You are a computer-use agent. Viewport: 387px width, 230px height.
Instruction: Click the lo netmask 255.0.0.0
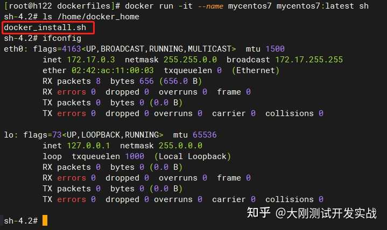pos(180,146)
